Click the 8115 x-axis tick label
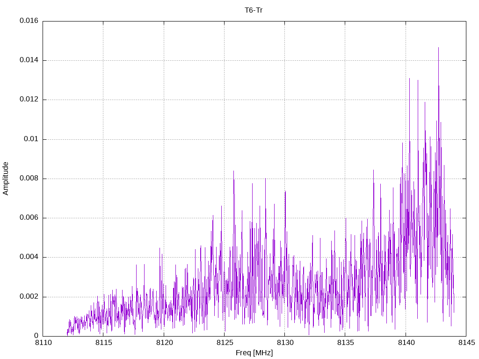Screen dimensions: 479x359 [x=103, y=343]
